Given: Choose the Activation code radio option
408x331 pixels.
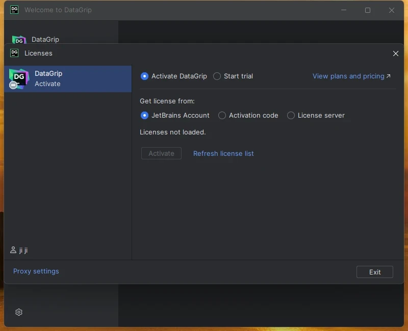Looking at the screenshot, I should [222, 116].
